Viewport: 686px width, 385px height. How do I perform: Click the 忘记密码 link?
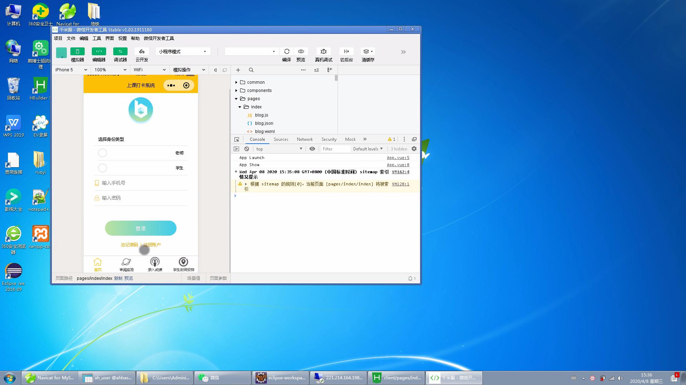pyautogui.click(x=129, y=245)
